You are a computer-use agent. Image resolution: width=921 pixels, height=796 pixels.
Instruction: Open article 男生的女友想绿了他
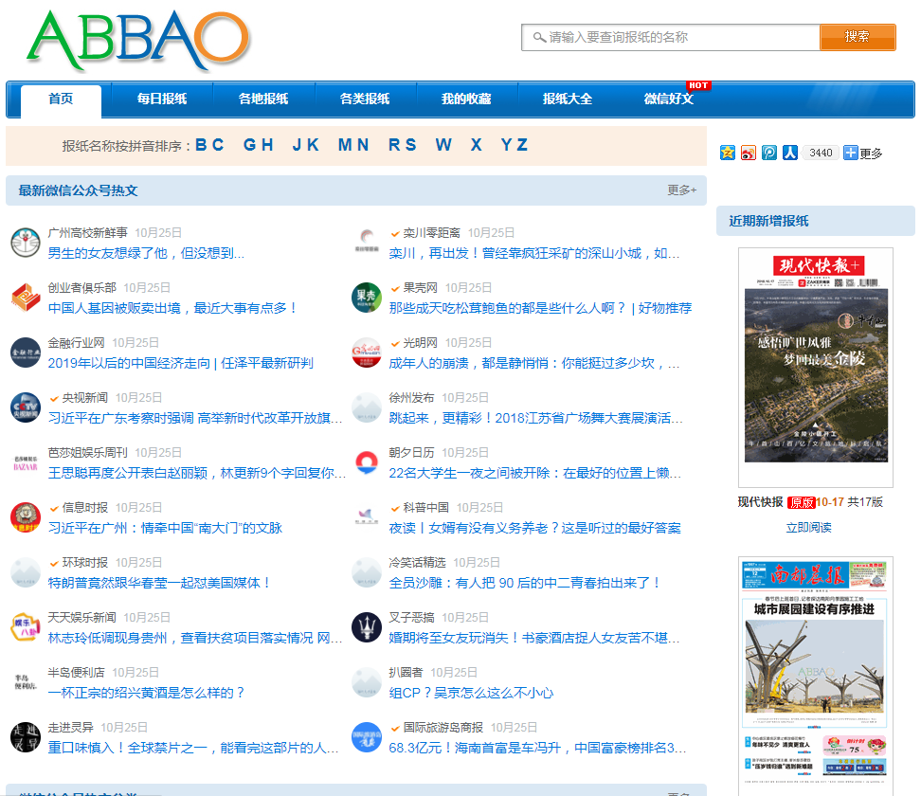[146, 253]
